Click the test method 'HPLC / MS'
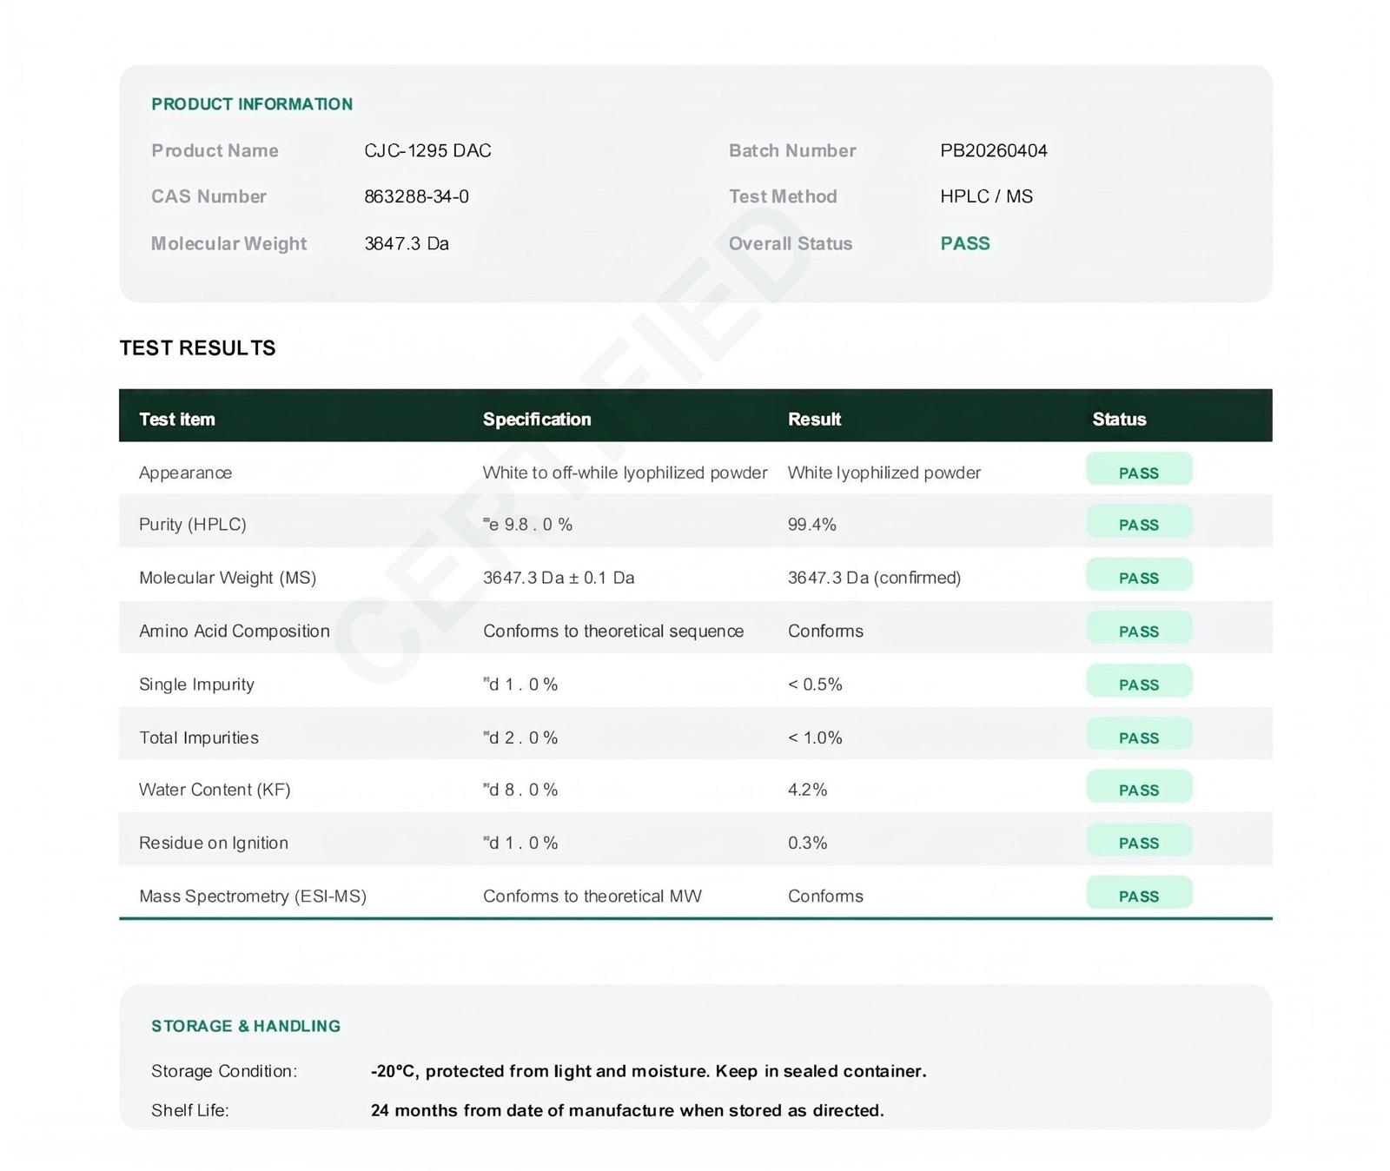The height and width of the screenshot is (1171, 1390). [986, 196]
